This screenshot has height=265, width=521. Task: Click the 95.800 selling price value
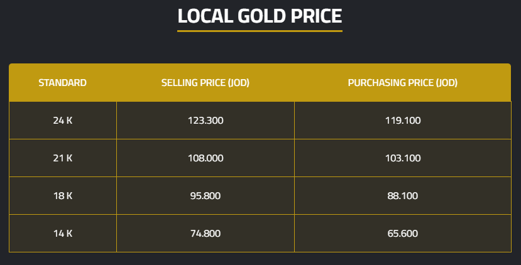(x=206, y=196)
